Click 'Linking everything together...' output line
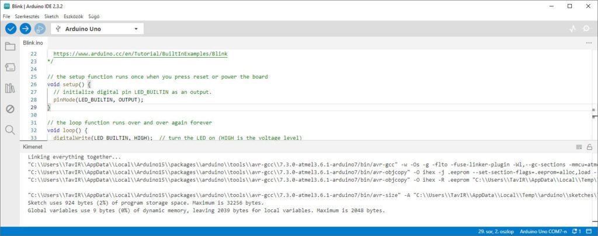The image size is (598, 236). (x=74, y=157)
